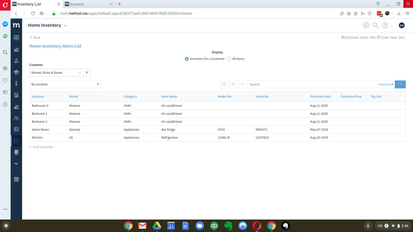Open the grid settings gear icon
Viewport: 413px width, 232px height.
(x=233, y=84)
